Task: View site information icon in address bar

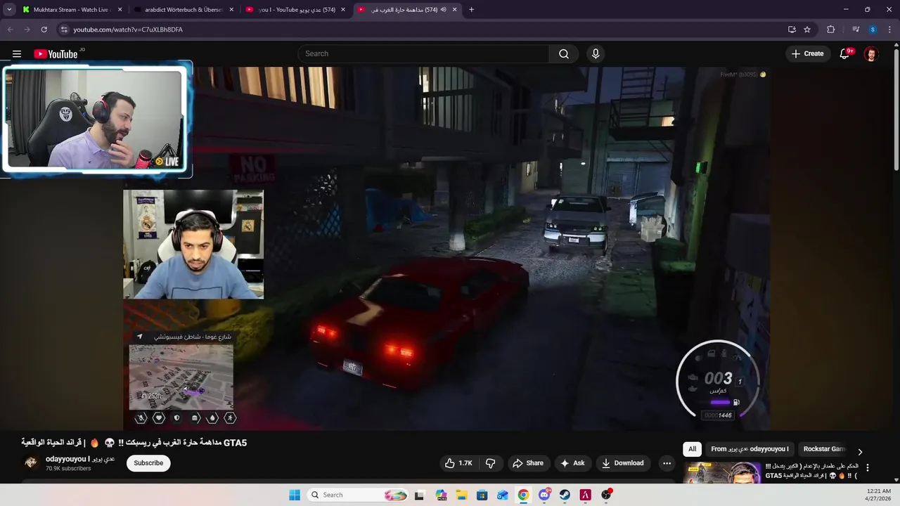Action: 64,30
